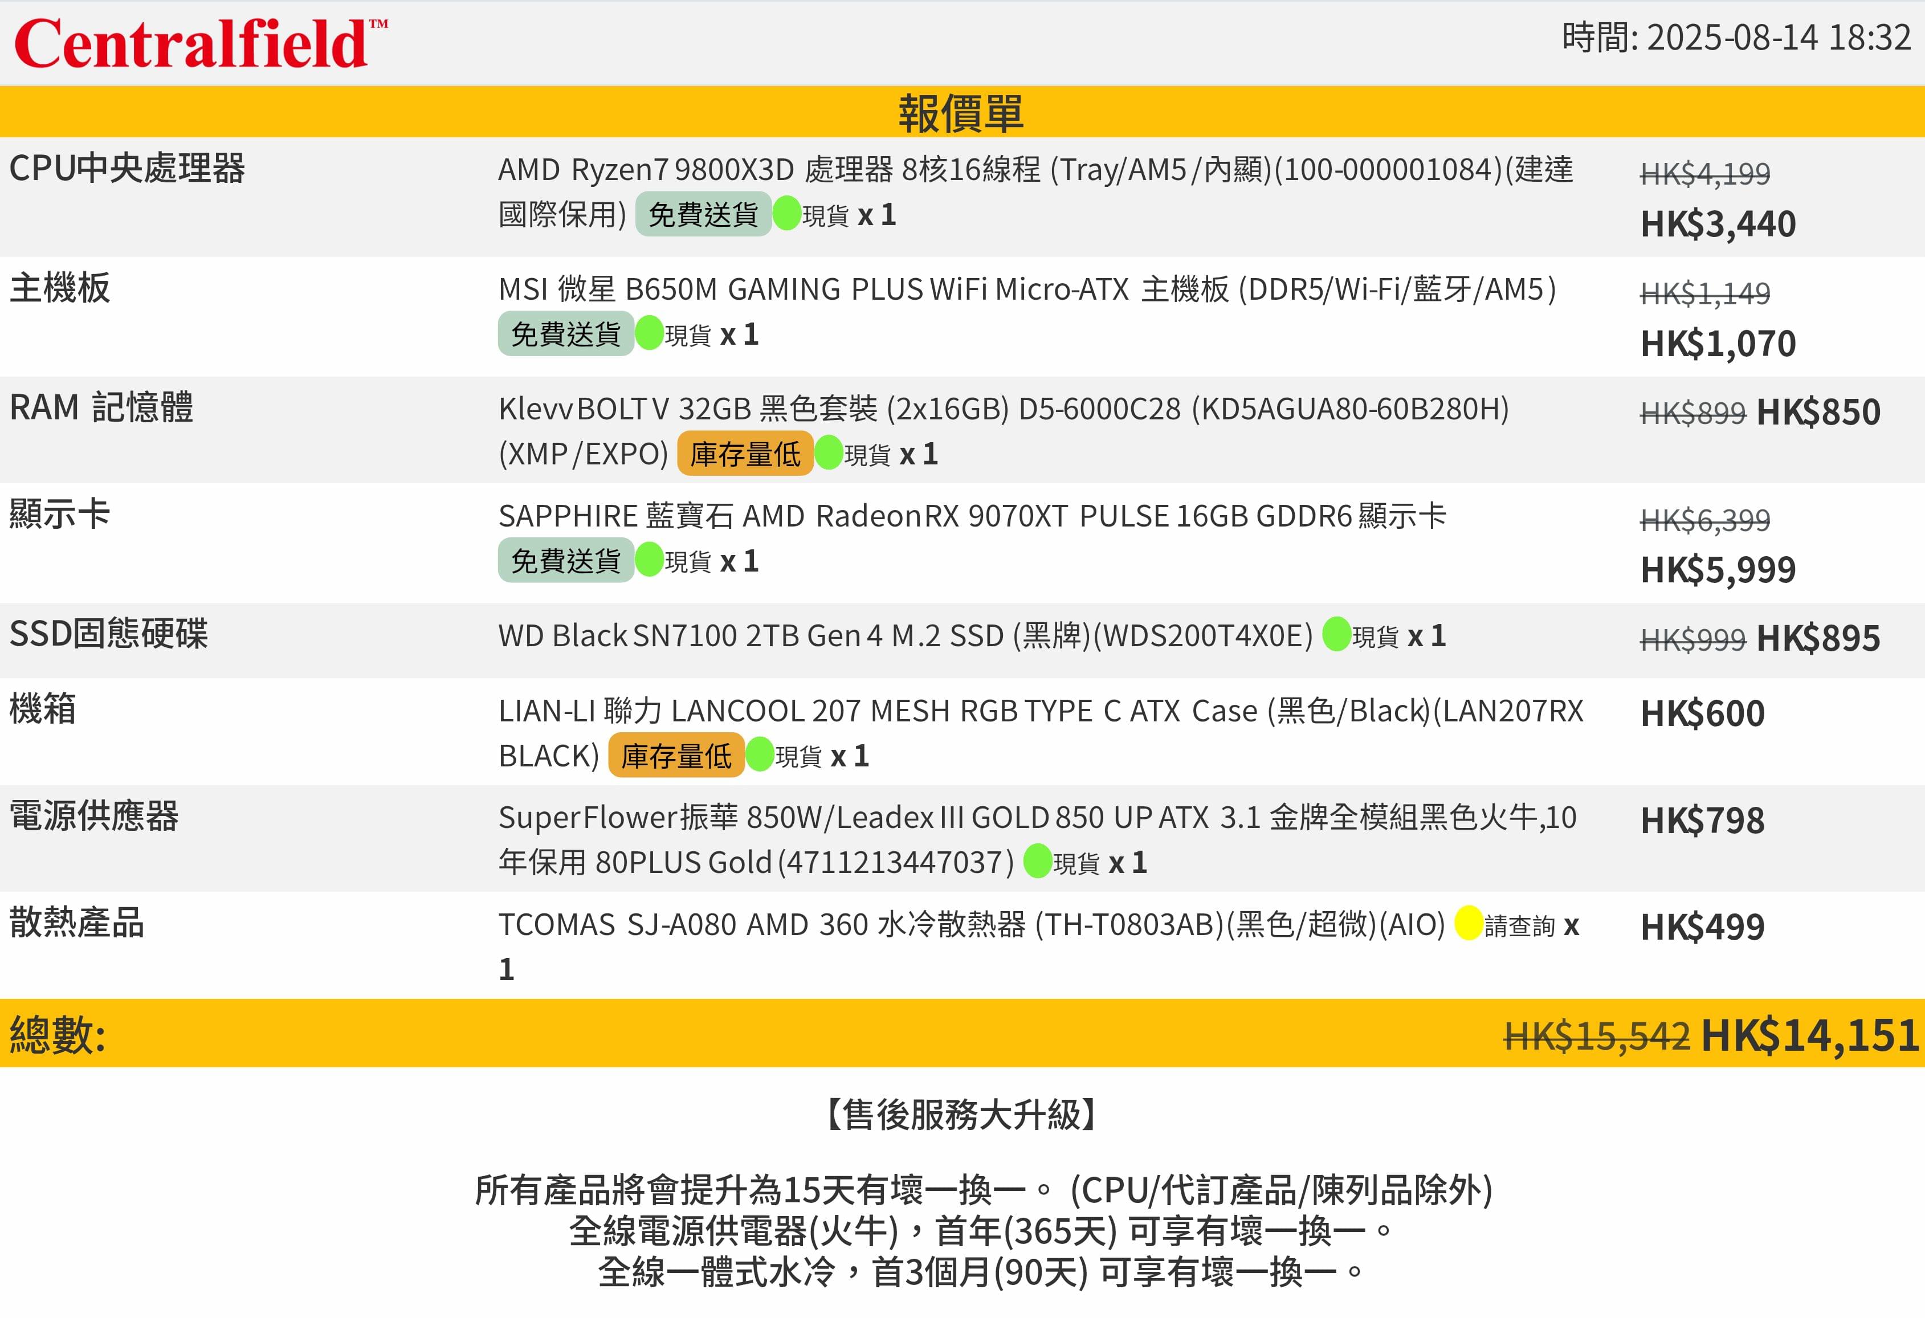1925x1318 pixels.
Task: Click GPU price HK$5,999
Action: click(1718, 570)
